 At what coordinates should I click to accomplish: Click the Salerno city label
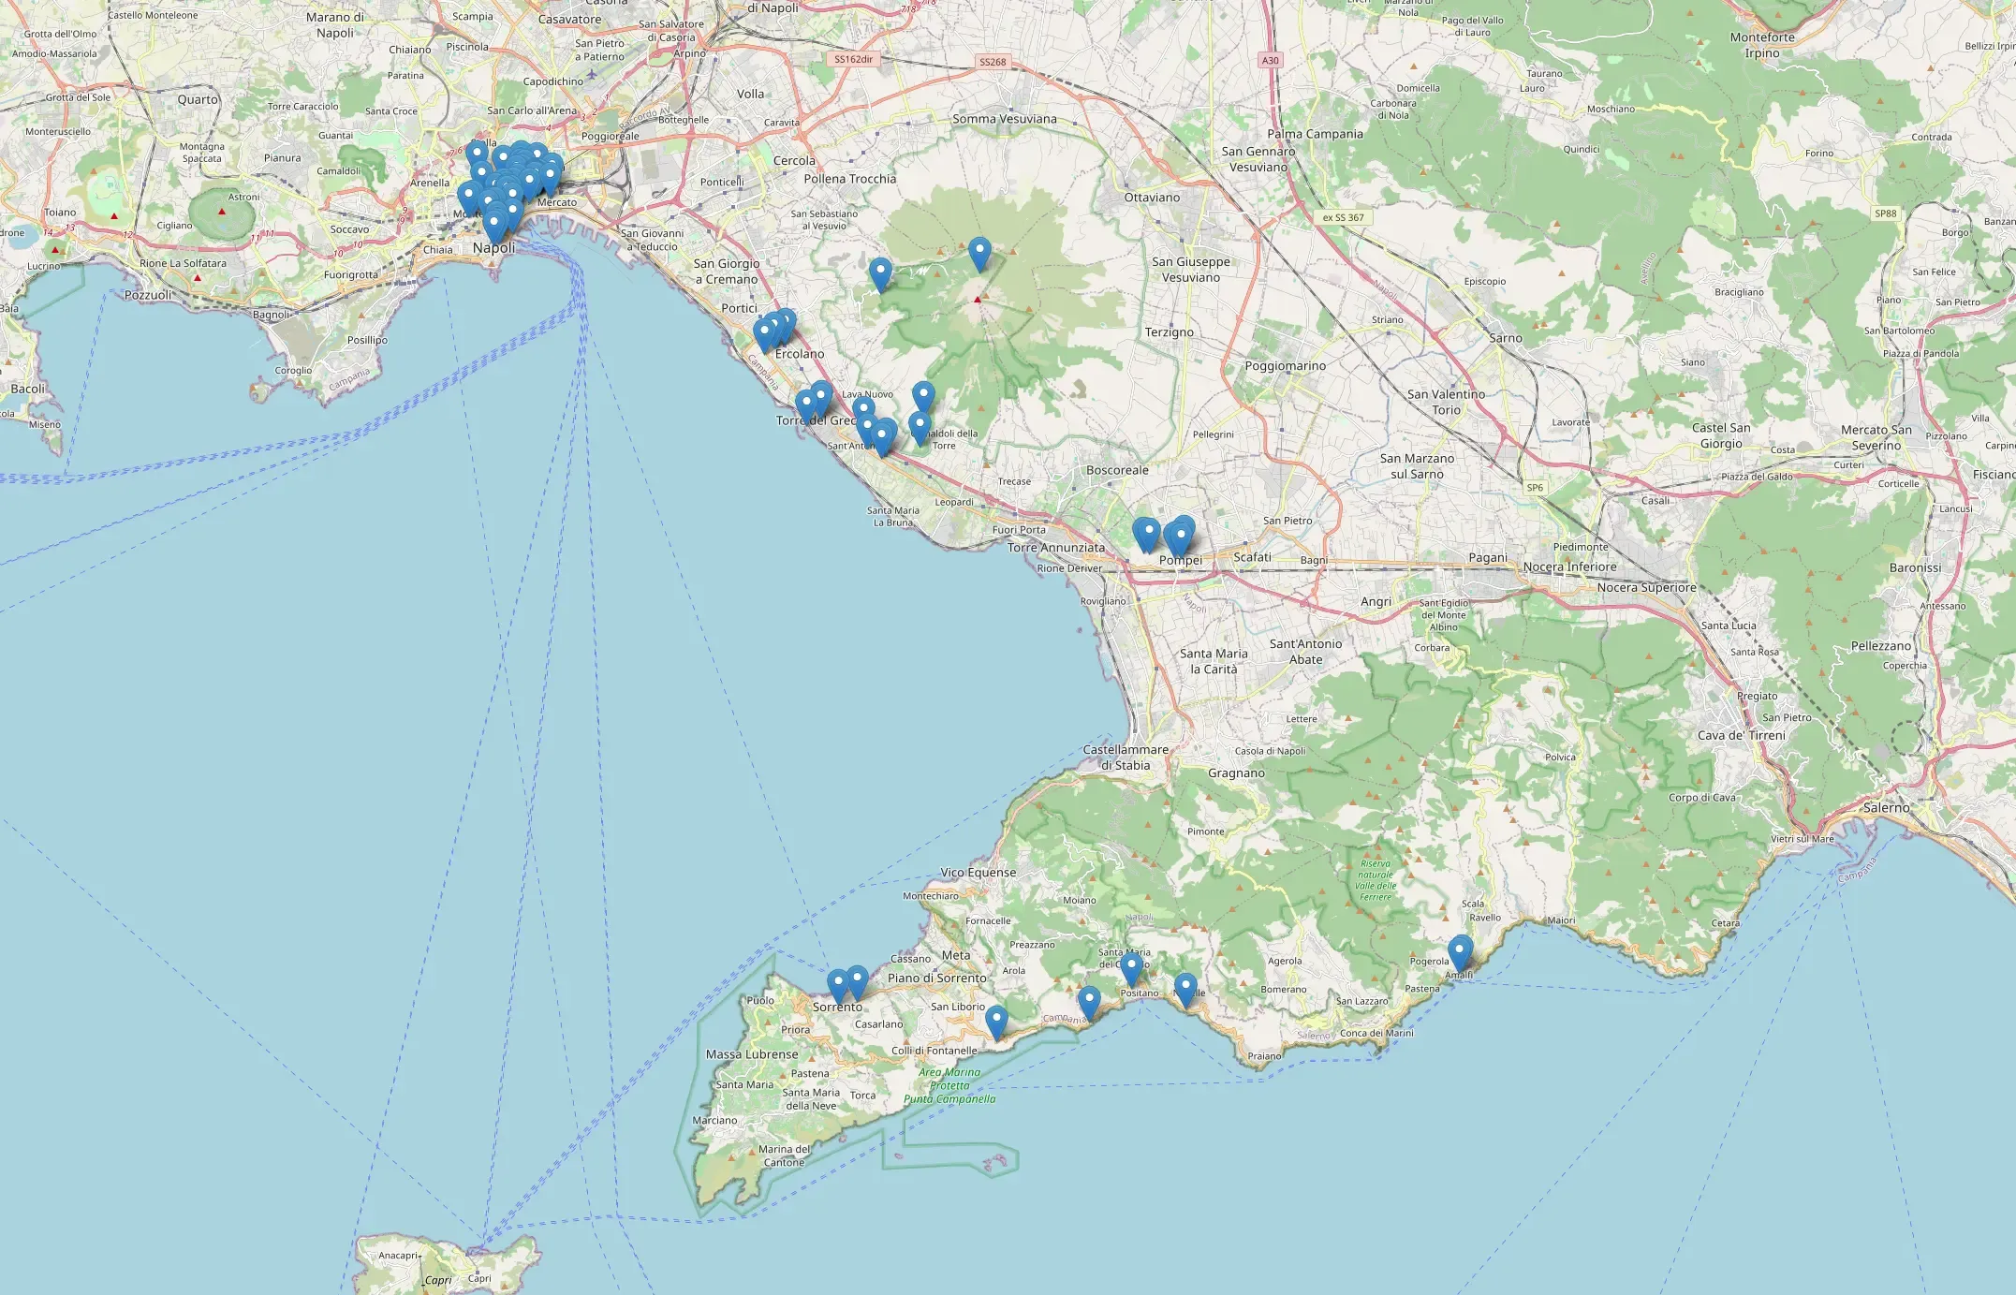pyautogui.click(x=1886, y=807)
